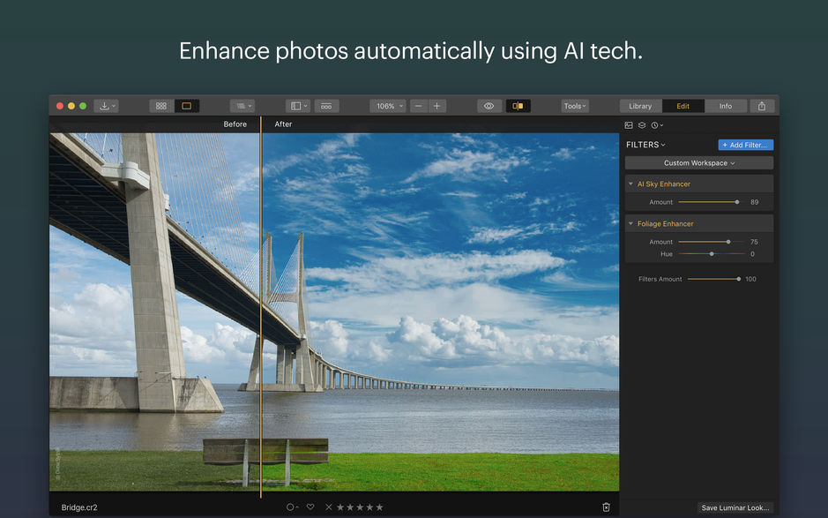Open the Custom Workspace dropdown
The height and width of the screenshot is (518, 828).
pos(698,162)
